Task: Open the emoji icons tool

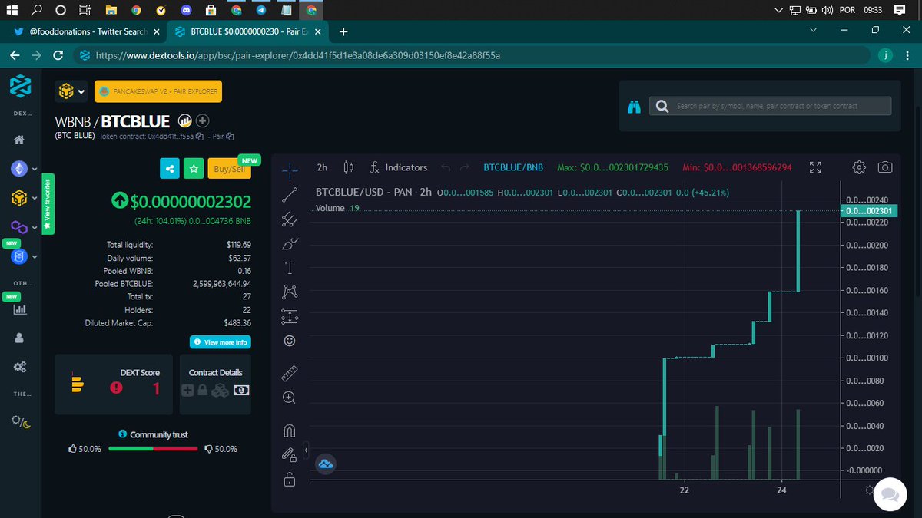Action: [x=290, y=340]
